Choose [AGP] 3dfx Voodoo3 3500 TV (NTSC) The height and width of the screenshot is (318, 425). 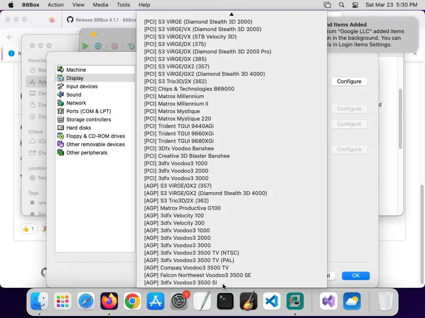click(x=232, y=253)
